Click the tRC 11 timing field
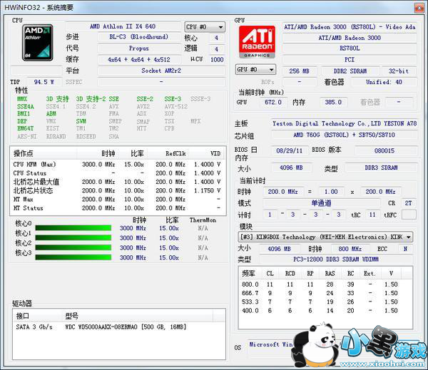Image resolution: width=428 pixels, height=370 pixels. click(x=372, y=215)
